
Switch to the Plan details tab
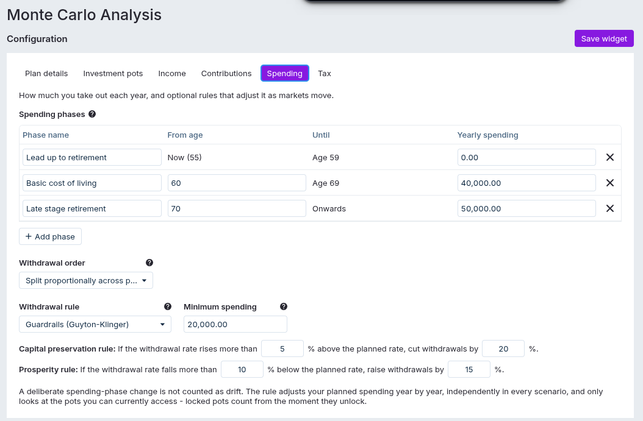[x=46, y=73]
